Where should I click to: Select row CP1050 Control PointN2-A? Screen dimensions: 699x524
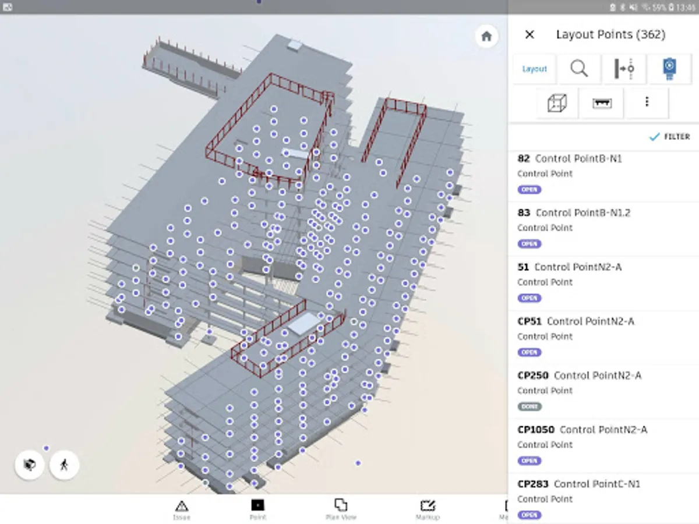603,445
